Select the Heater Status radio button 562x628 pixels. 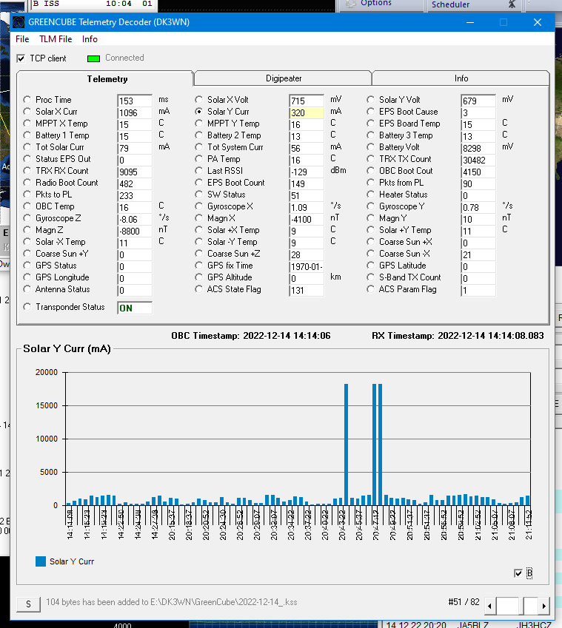[x=371, y=195]
